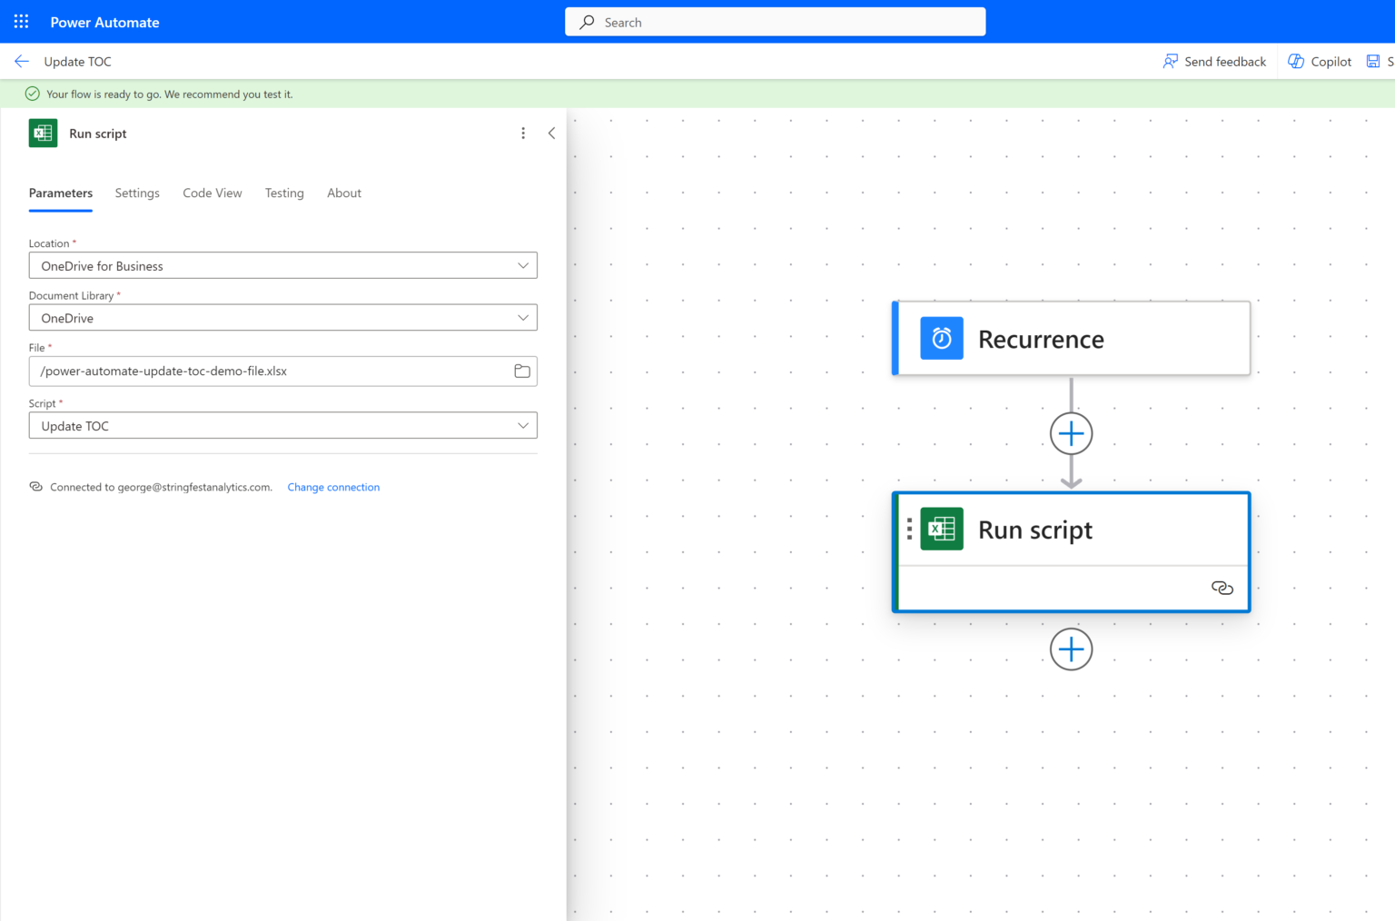Open the Run script three-dot menu

point(523,134)
